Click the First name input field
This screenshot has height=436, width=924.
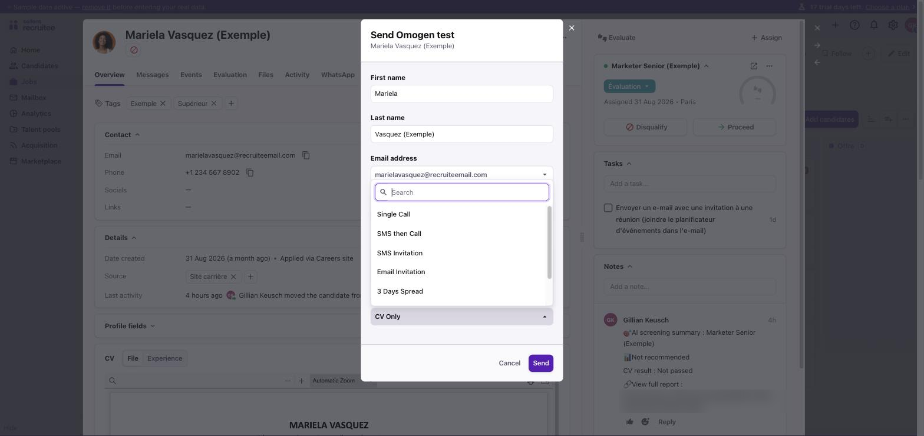[461, 94]
